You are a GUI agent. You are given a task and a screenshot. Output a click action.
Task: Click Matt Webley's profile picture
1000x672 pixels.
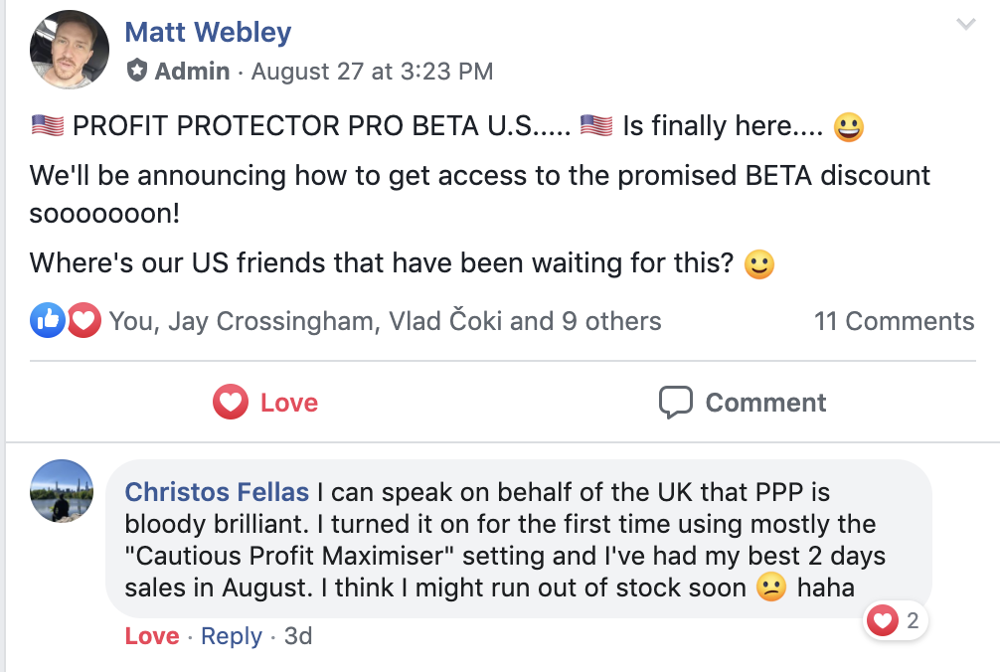(69, 48)
